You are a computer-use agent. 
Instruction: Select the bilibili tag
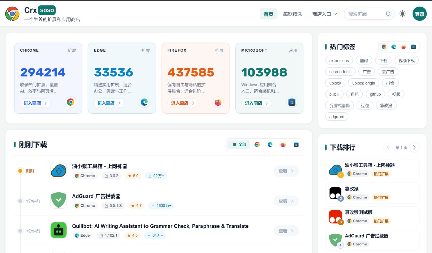[x=334, y=94]
